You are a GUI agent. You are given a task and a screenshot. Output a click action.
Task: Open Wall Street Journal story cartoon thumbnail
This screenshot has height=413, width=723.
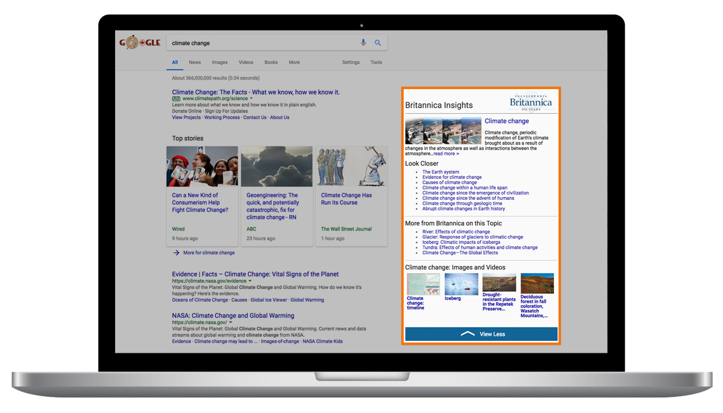pos(352,166)
